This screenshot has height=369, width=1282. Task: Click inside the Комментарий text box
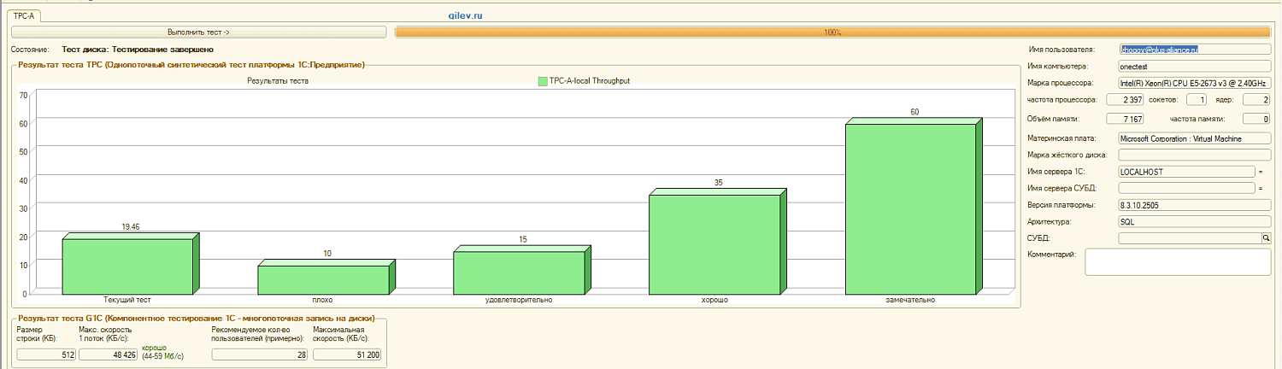[x=1179, y=262]
